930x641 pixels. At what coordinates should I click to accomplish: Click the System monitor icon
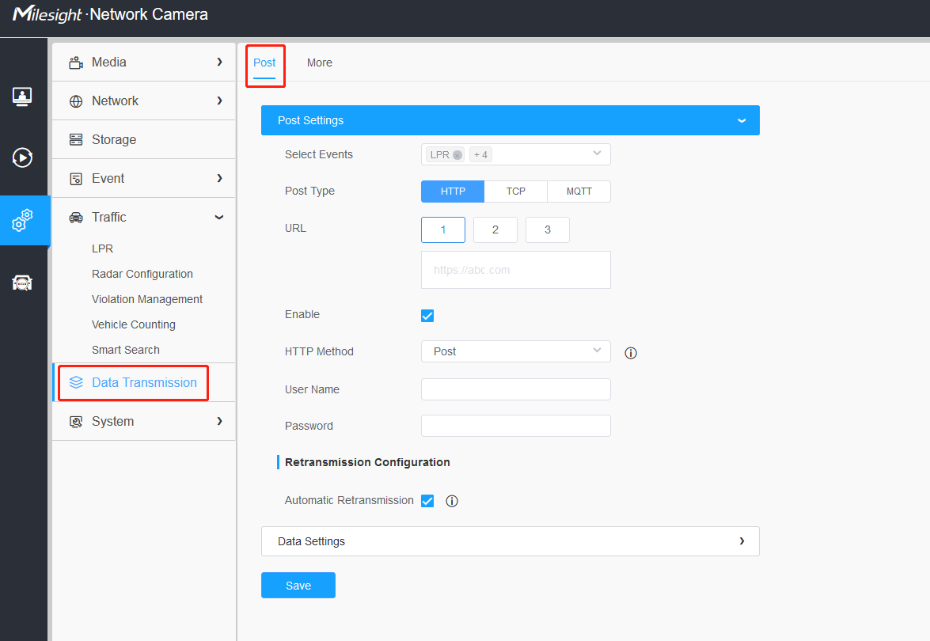76,422
